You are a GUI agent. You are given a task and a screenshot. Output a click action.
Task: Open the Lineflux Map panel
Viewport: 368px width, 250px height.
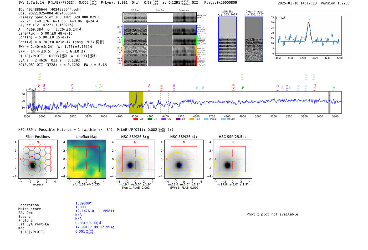tap(86, 159)
